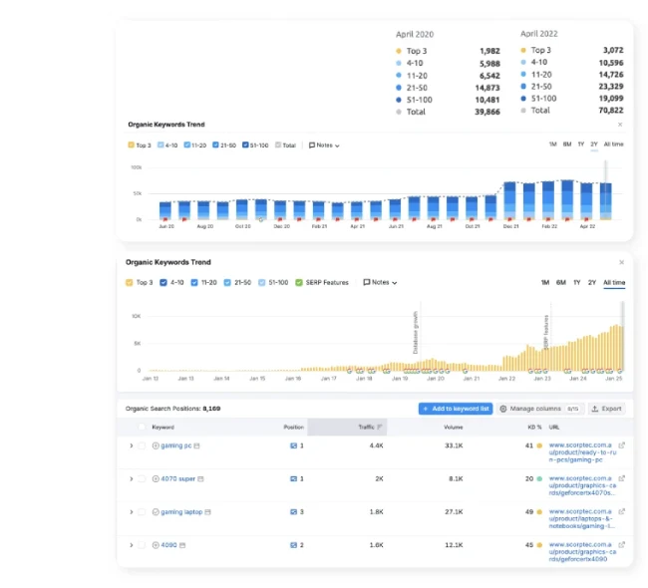Open external link icon for gaming pc URL
Screen dimensions: 648x588
622,444
